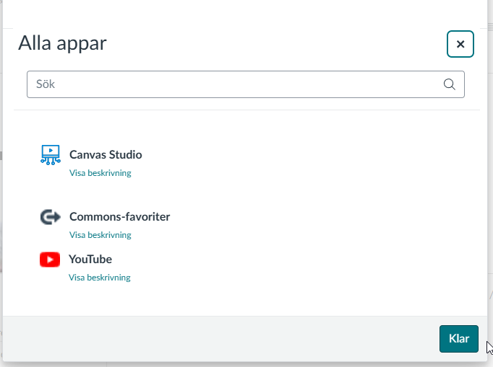493x367 pixels.
Task: Click the divider line beneath the search box
Action: click(x=246, y=110)
